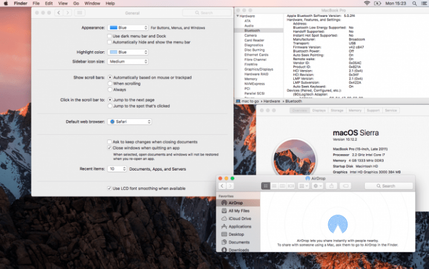Toggle Ask to keep changes when closing documents
This screenshot has width=429, height=269.
tap(110, 142)
